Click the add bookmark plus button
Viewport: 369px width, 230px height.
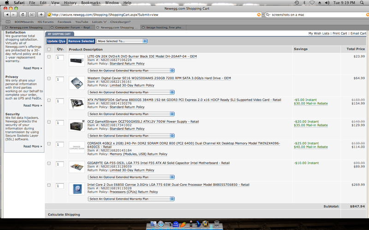(x=41, y=15)
